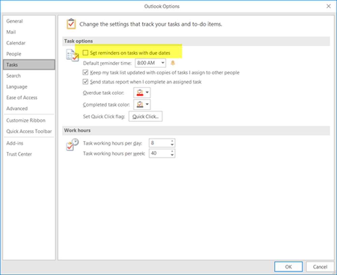Enable Set reminders on tasks with due dates
Viewport: 337px width, 275px height.
click(86, 53)
